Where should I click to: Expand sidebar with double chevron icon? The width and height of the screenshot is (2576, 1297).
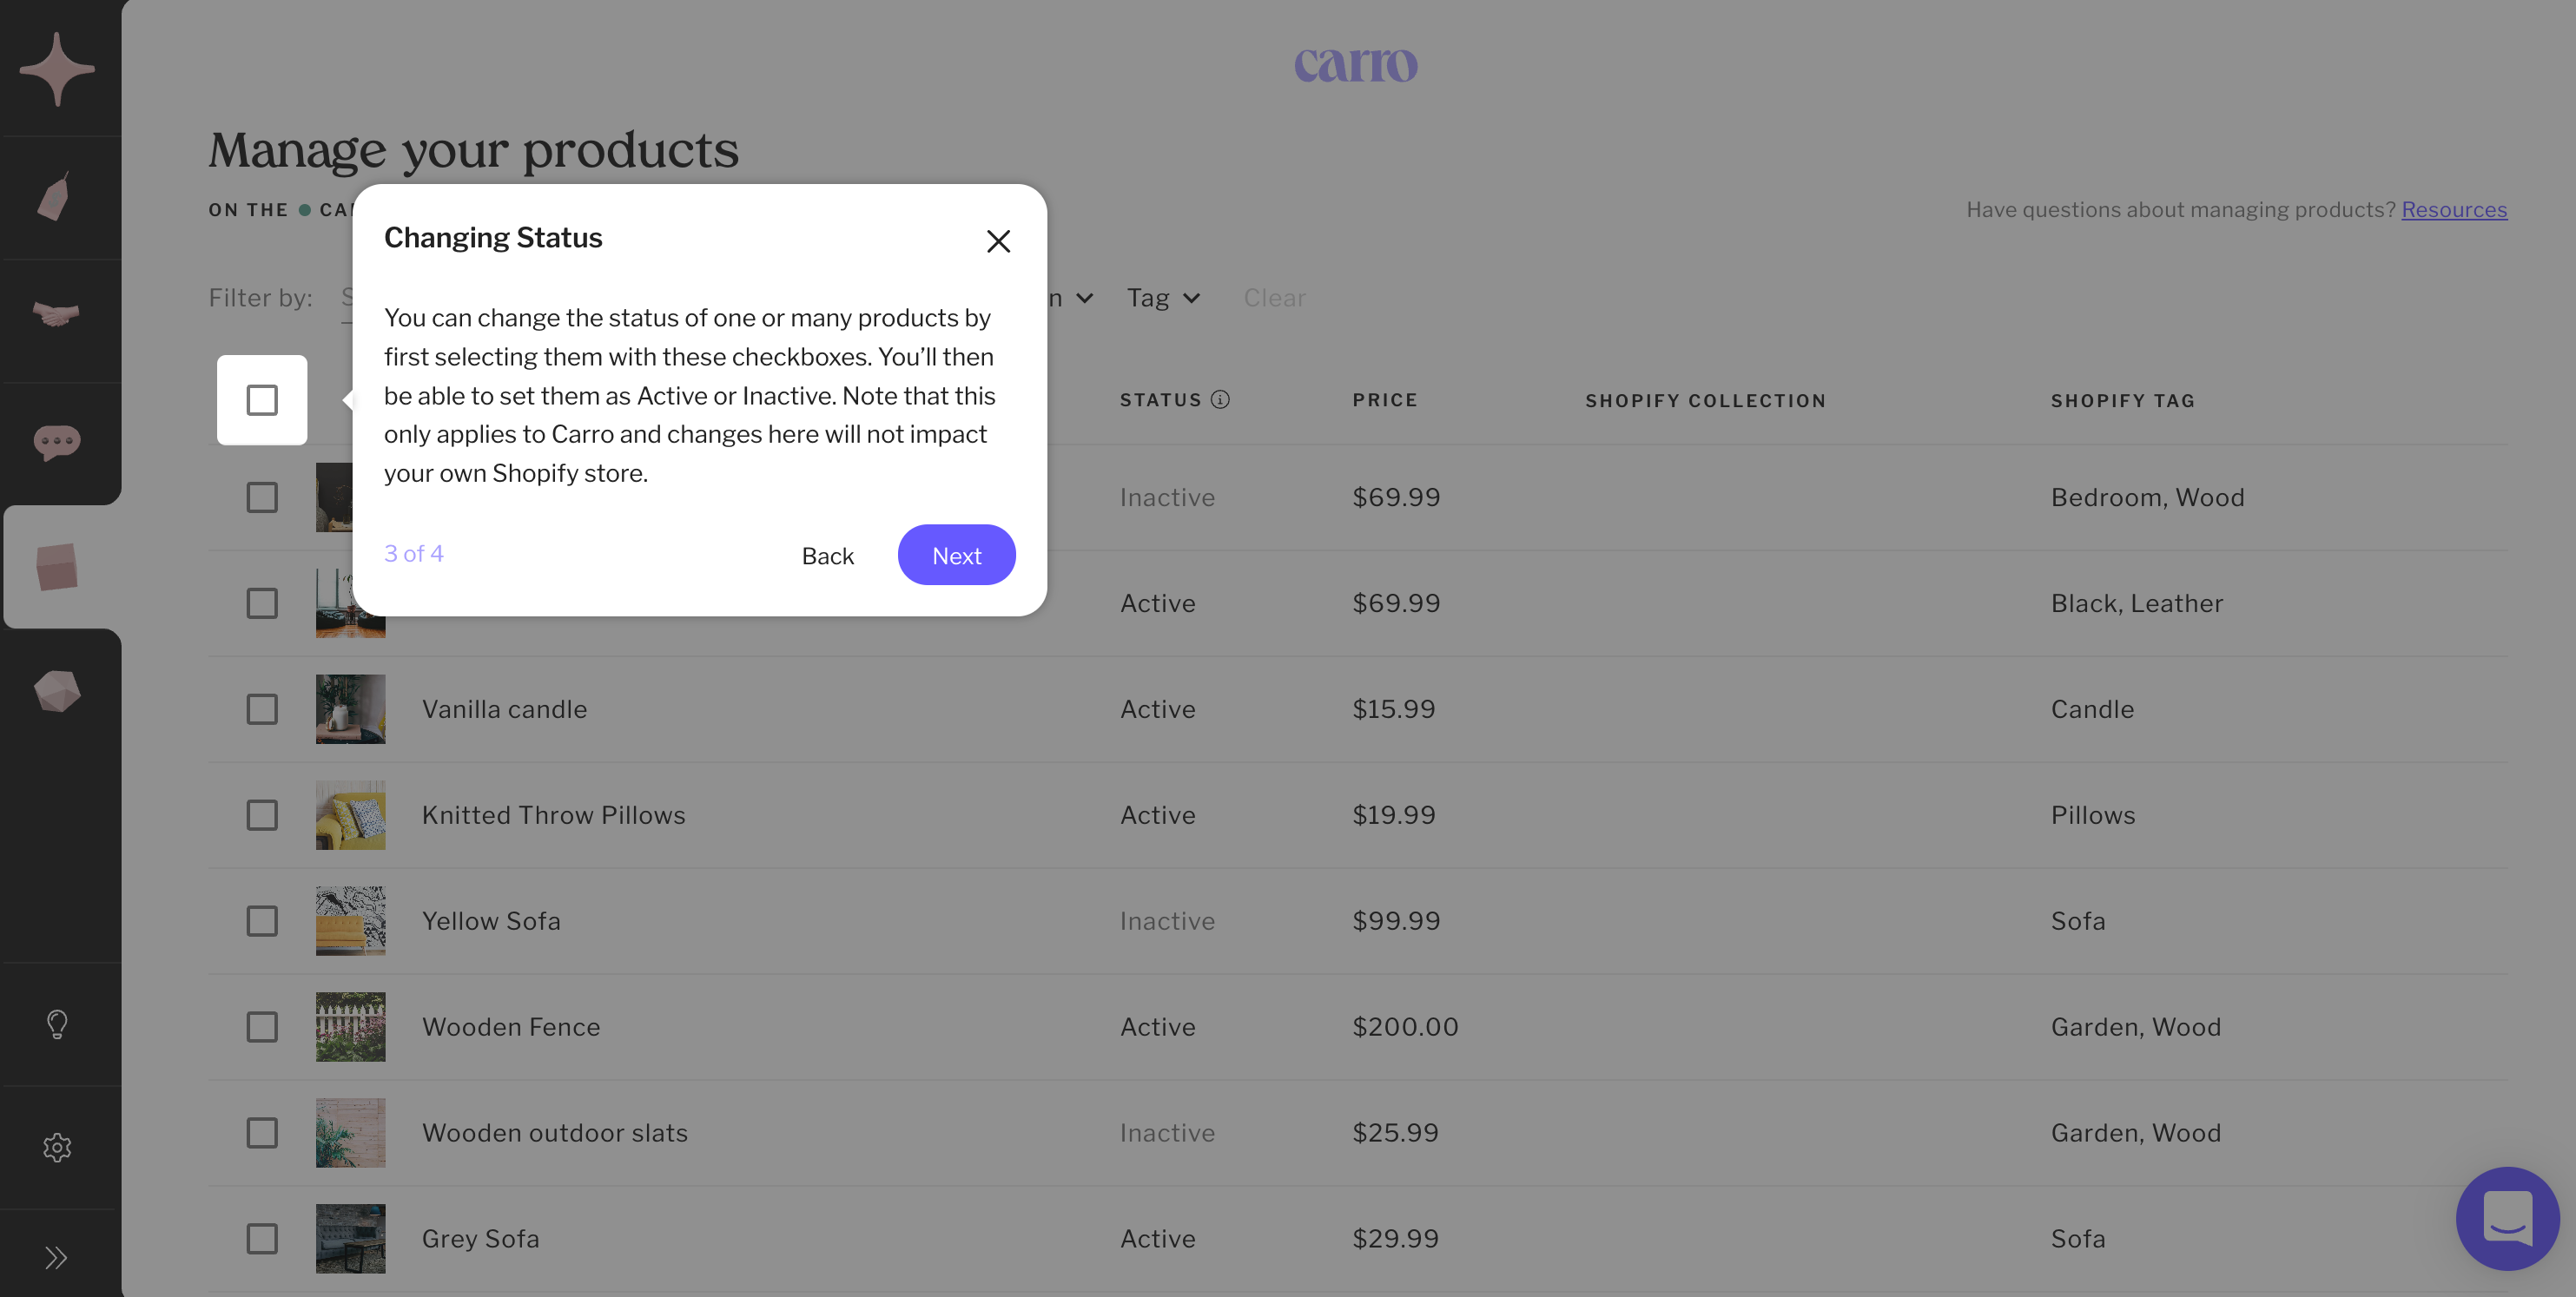56,1257
